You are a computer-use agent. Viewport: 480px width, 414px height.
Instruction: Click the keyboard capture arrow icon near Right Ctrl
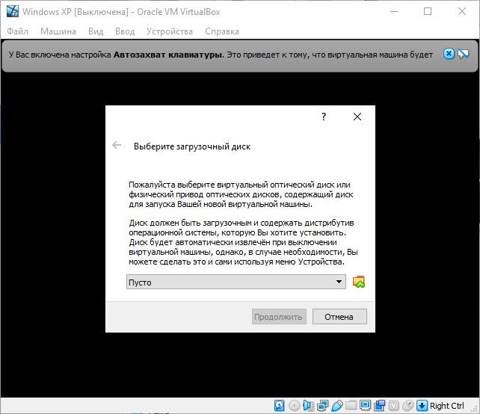[x=422, y=406]
